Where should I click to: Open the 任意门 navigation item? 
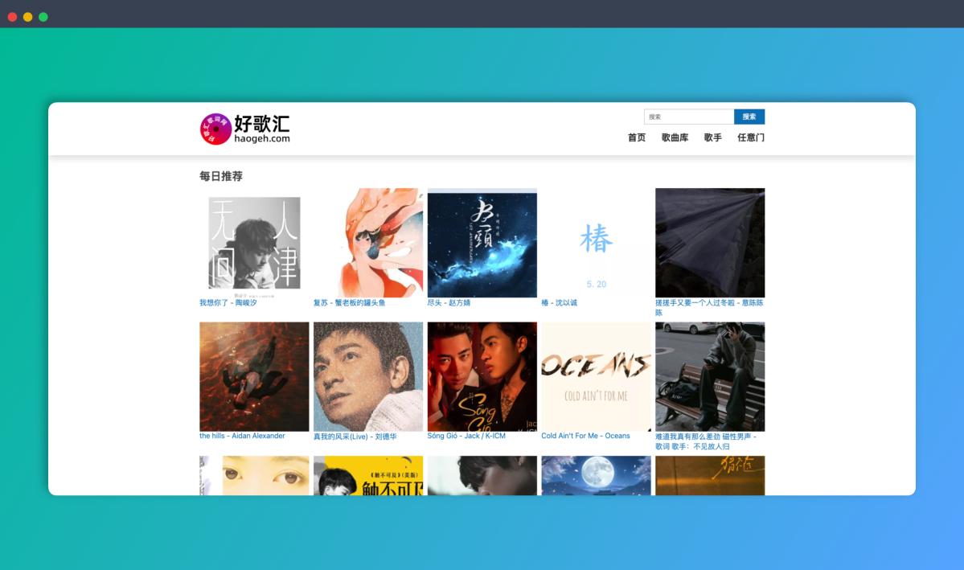[751, 137]
